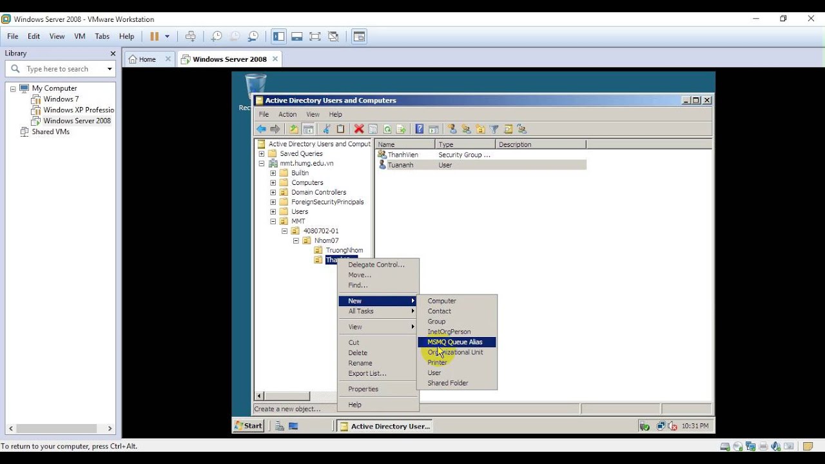Click the new organizational unit toolbar icon
Image resolution: width=825 pixels, height=464 pixels.
coord(480,129)
